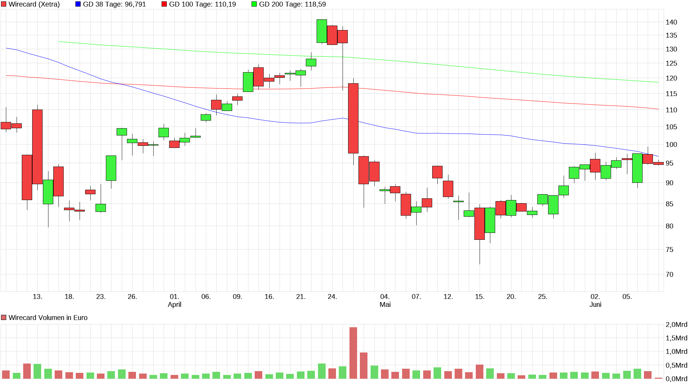Click the 13. date marker on the axis

tap(37, 296)
